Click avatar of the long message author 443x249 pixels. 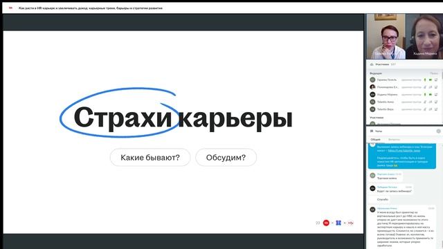[372, 210]
